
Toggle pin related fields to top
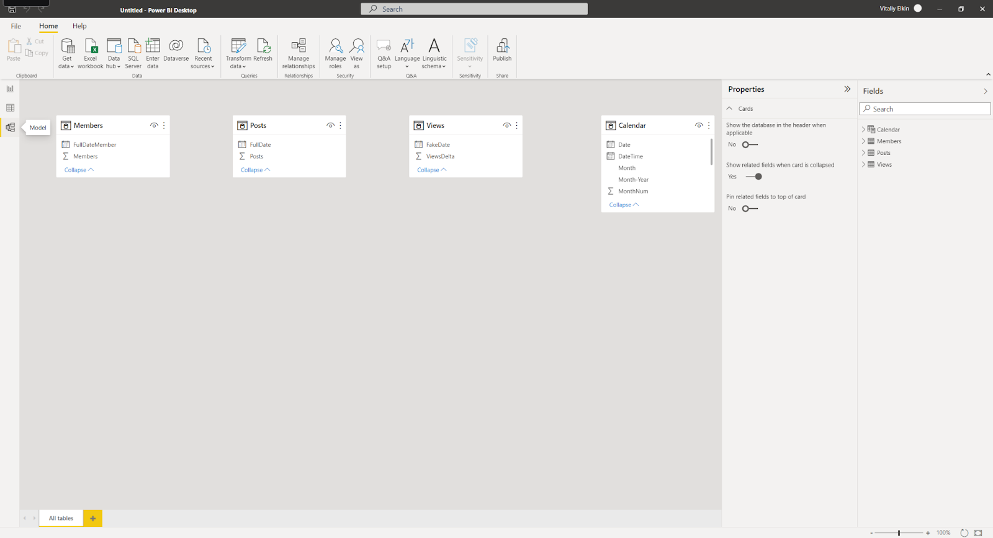click(750, 208)
